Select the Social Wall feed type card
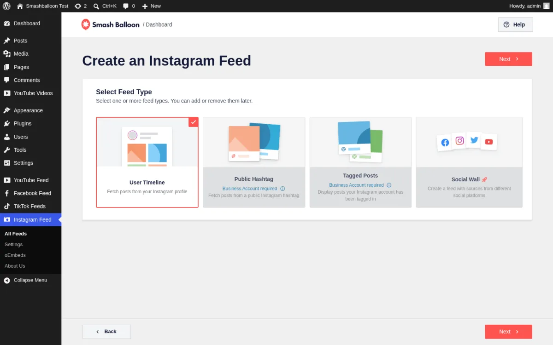 pos(469,162)
